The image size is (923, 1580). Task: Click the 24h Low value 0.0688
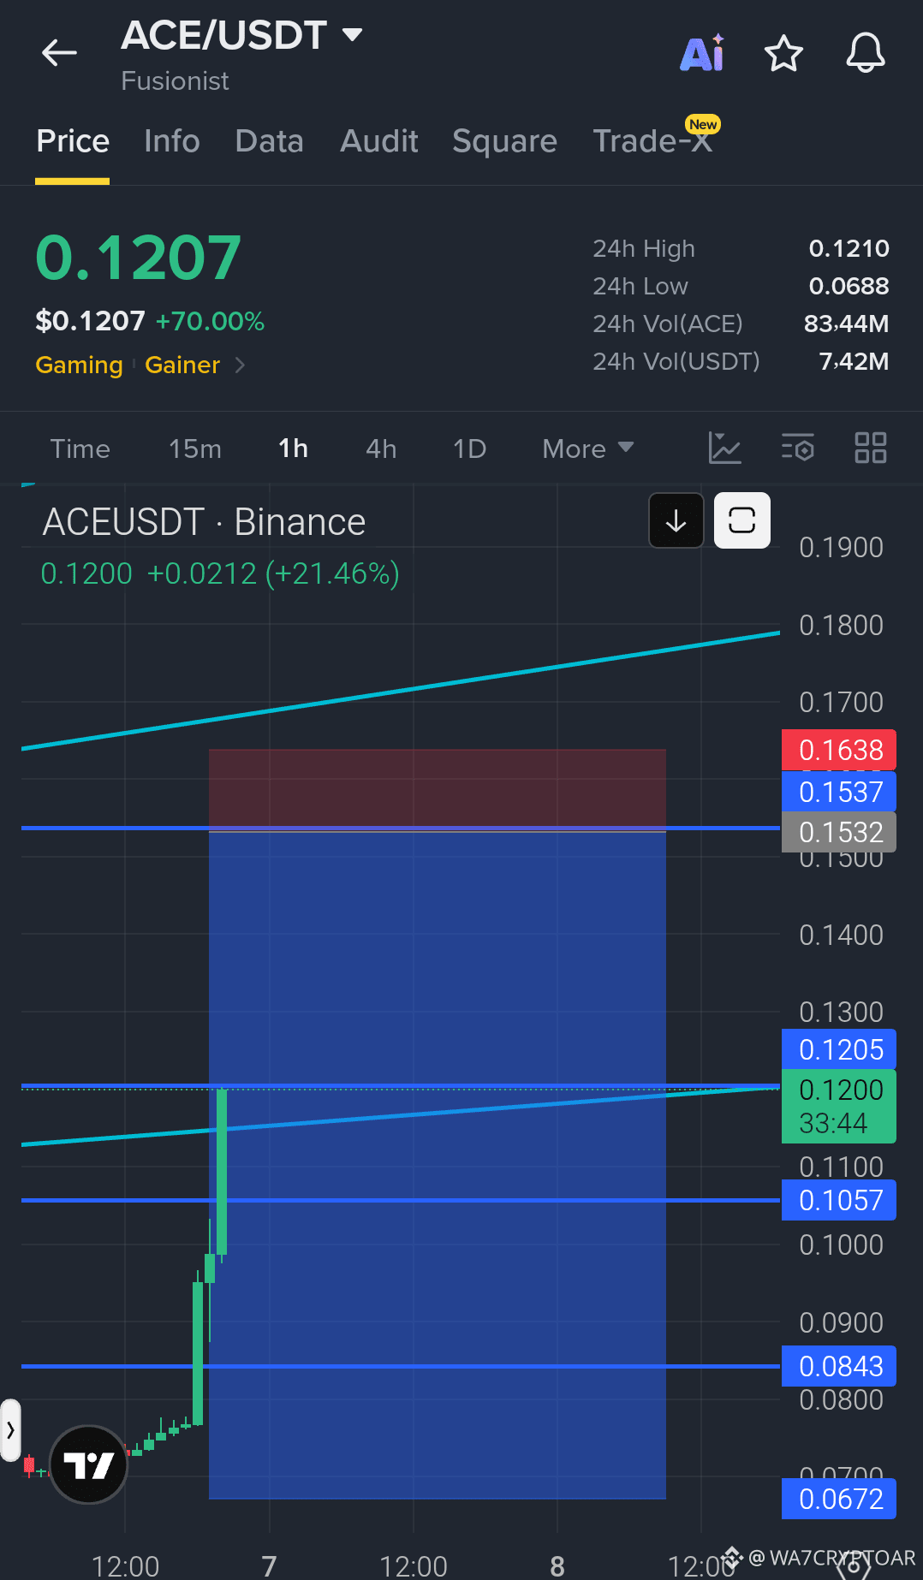click(x=849, y=286)
